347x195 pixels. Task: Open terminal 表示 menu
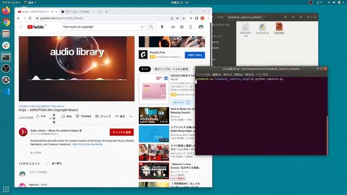[x=228, y=75]
